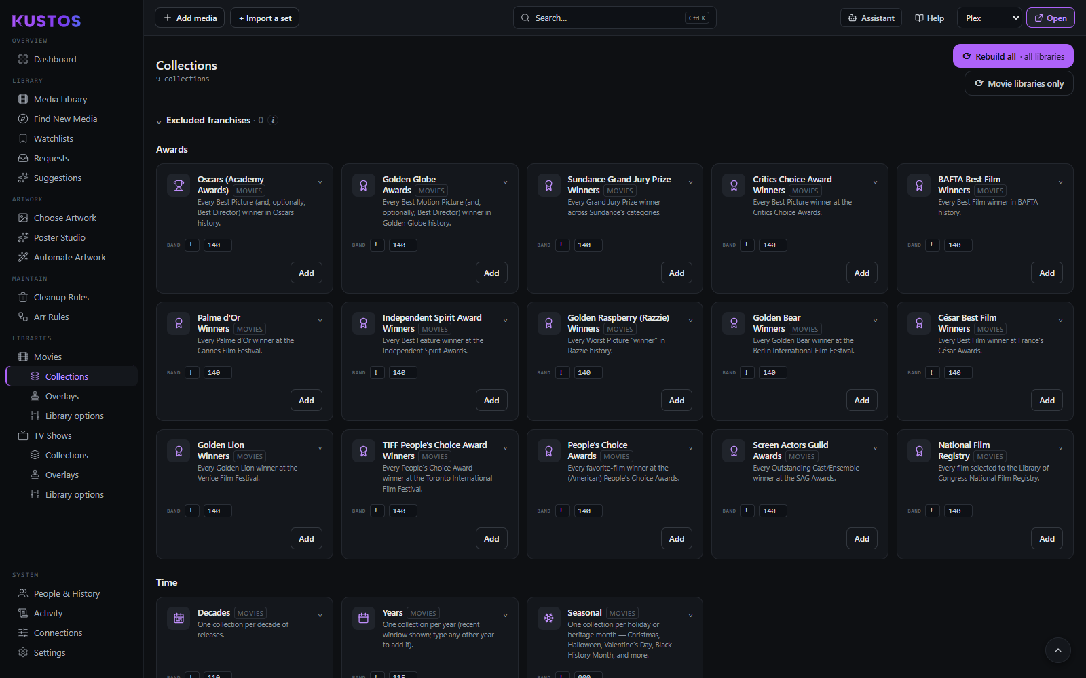Image resolution: width=1086 pixels, height=678 pixels.
Task: Click the Kustos logo
Action: click(x=46, y=21)
